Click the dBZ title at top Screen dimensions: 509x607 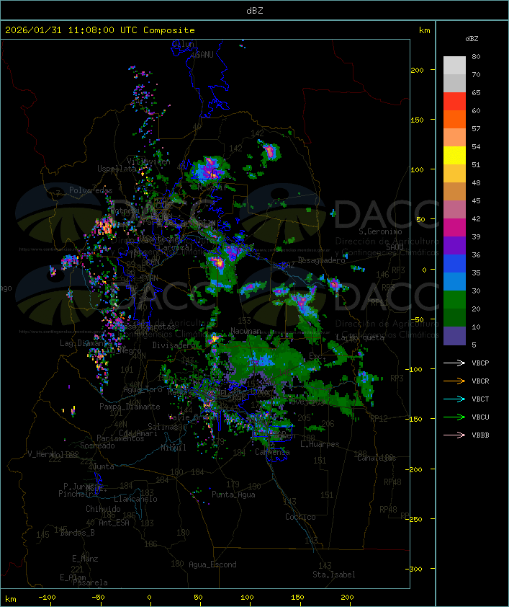click(x=255, y=10)
